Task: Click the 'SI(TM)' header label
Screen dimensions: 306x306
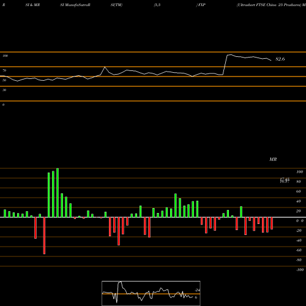Action: click(x=116, y=5)
